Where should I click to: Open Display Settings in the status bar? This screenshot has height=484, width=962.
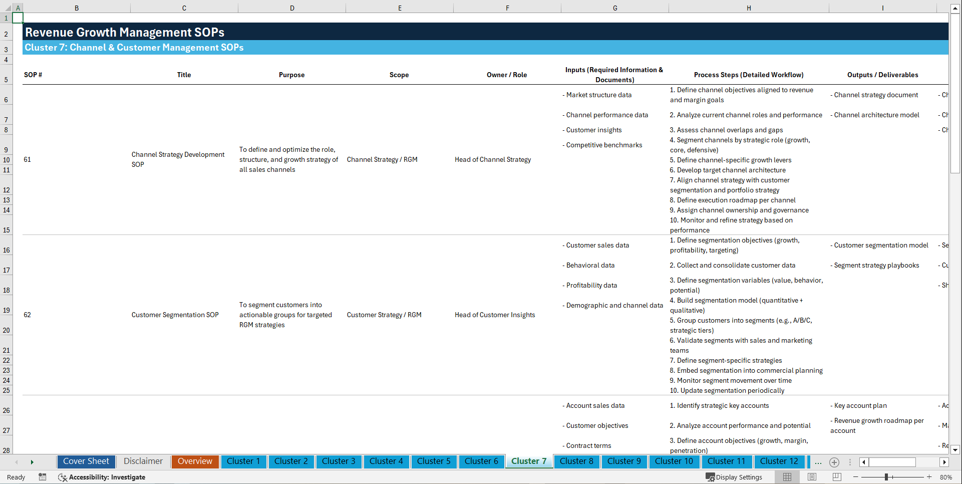pyautogui.click(x=734, y=477)
